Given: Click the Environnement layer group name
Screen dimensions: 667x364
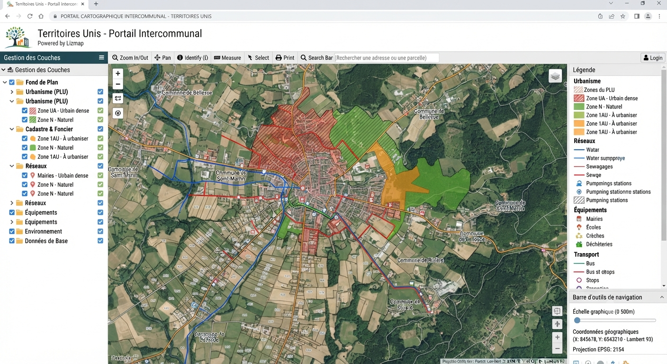Looking at the screenshot, I should point(44,231).
